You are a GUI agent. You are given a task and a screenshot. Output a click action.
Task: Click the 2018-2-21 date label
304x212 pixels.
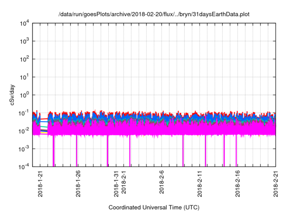click(x=275, y=184)
